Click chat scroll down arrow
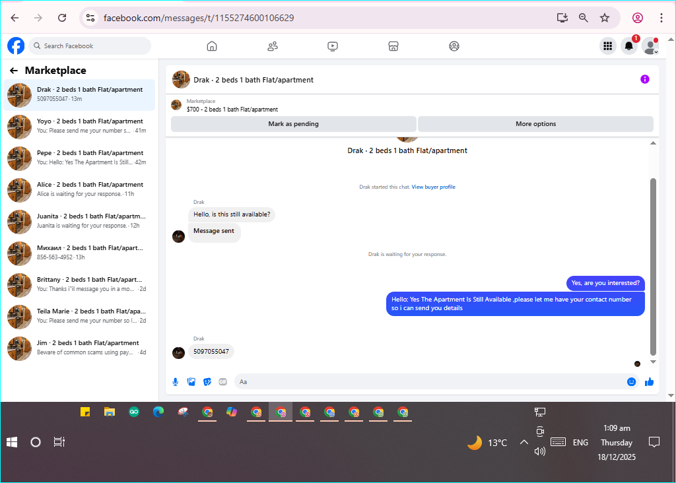 click(x=653, y=362)
